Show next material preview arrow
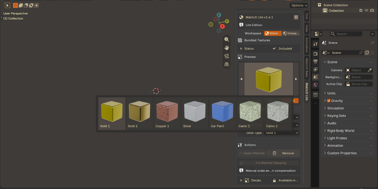Viewport: 378px width, 189px height. (x=296, y=79)
